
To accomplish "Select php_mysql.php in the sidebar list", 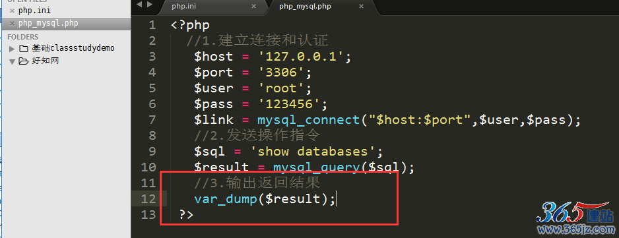I will pyautogui.click(x=48, y=23).
